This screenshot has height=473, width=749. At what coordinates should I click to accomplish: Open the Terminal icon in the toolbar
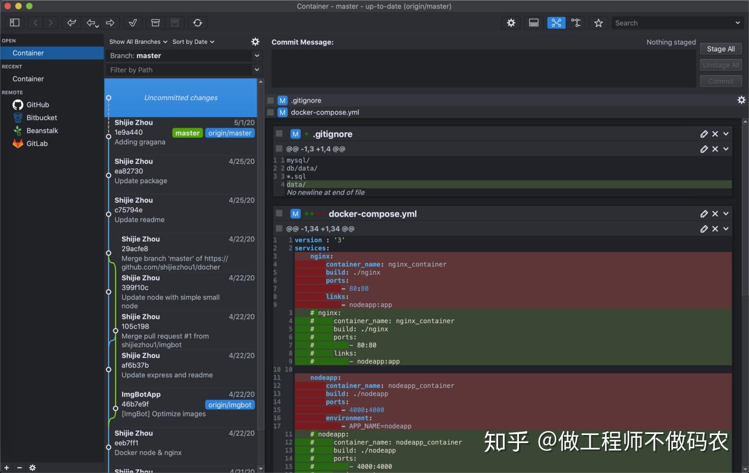533,22
